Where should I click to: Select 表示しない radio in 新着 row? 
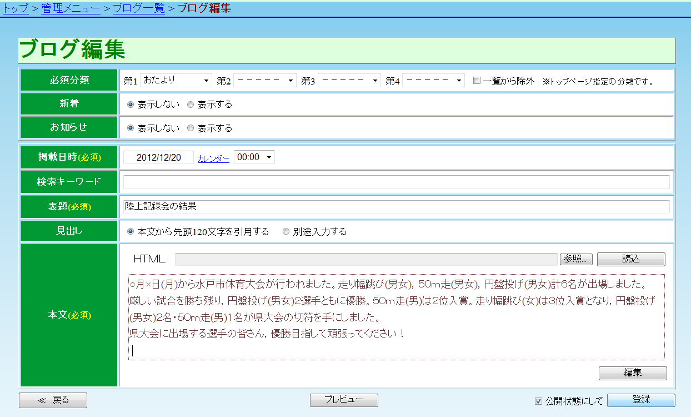pos(131,105)
